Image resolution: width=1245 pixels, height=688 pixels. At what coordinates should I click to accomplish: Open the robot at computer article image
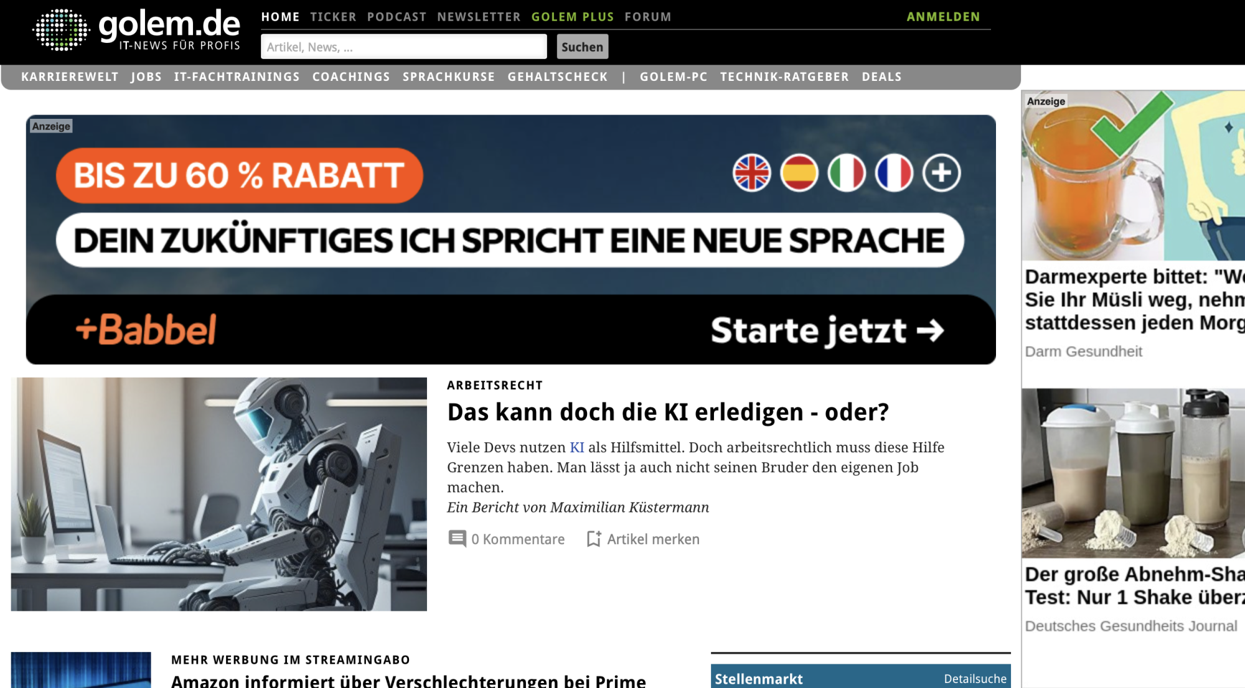(x=218, y=494)
